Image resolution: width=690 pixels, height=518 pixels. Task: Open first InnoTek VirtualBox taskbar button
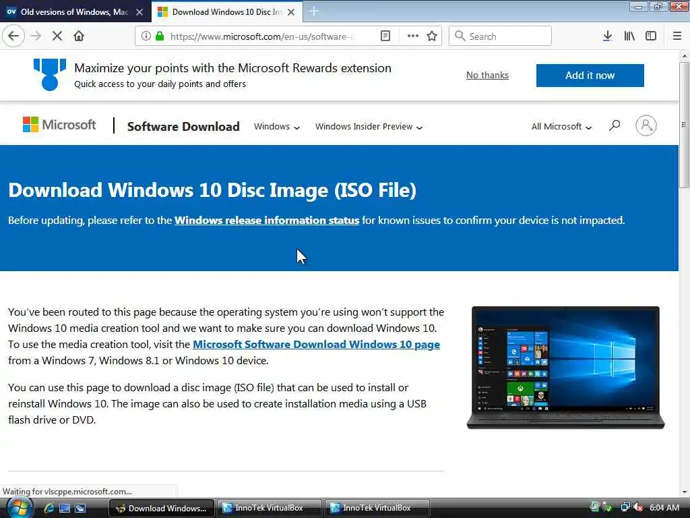point(270,509)
